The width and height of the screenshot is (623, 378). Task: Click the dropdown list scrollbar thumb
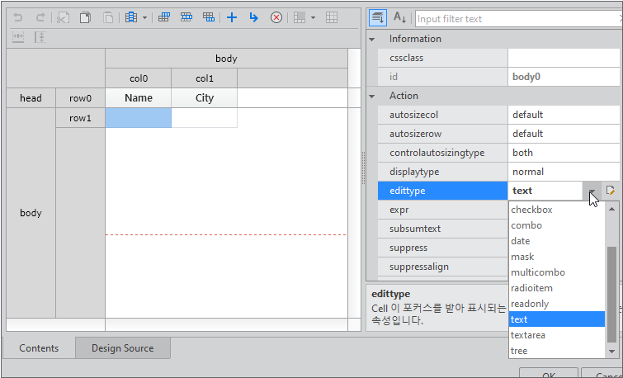click(x=611, y=293)
